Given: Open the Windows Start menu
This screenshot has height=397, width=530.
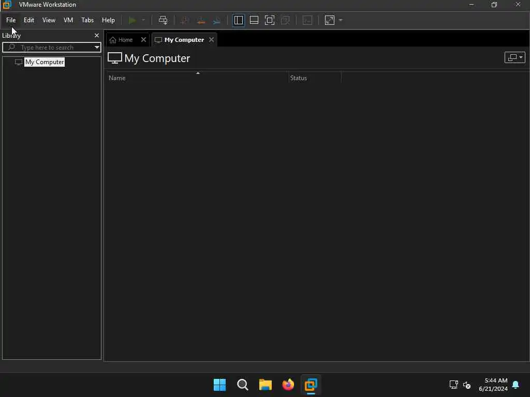Looking at the screenshot, I should [219, 385].
